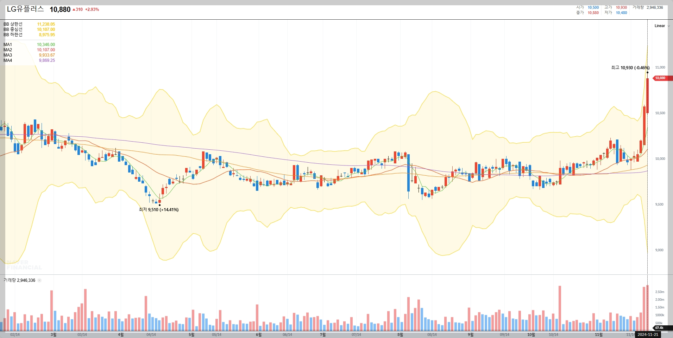Click the +2.93% change rate text
Screen dimensions: 673x338
click(92, 9)
